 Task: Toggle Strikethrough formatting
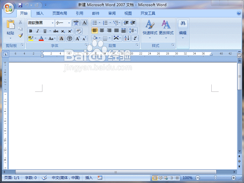tap(56, 31)
